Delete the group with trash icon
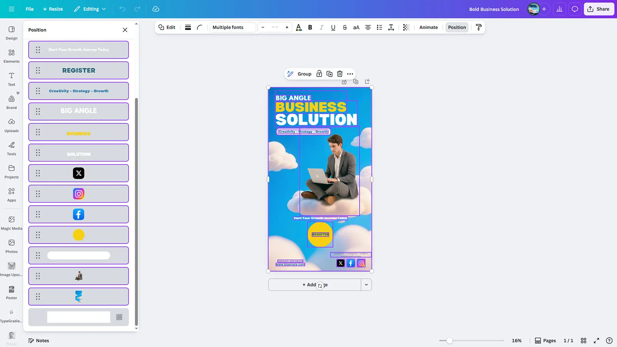This screenshot has width=617, height=347. tap(340, 74)
